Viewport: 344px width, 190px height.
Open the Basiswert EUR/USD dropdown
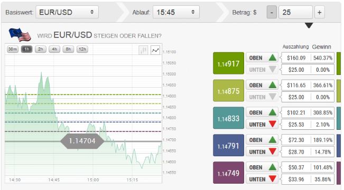point(67,12)
